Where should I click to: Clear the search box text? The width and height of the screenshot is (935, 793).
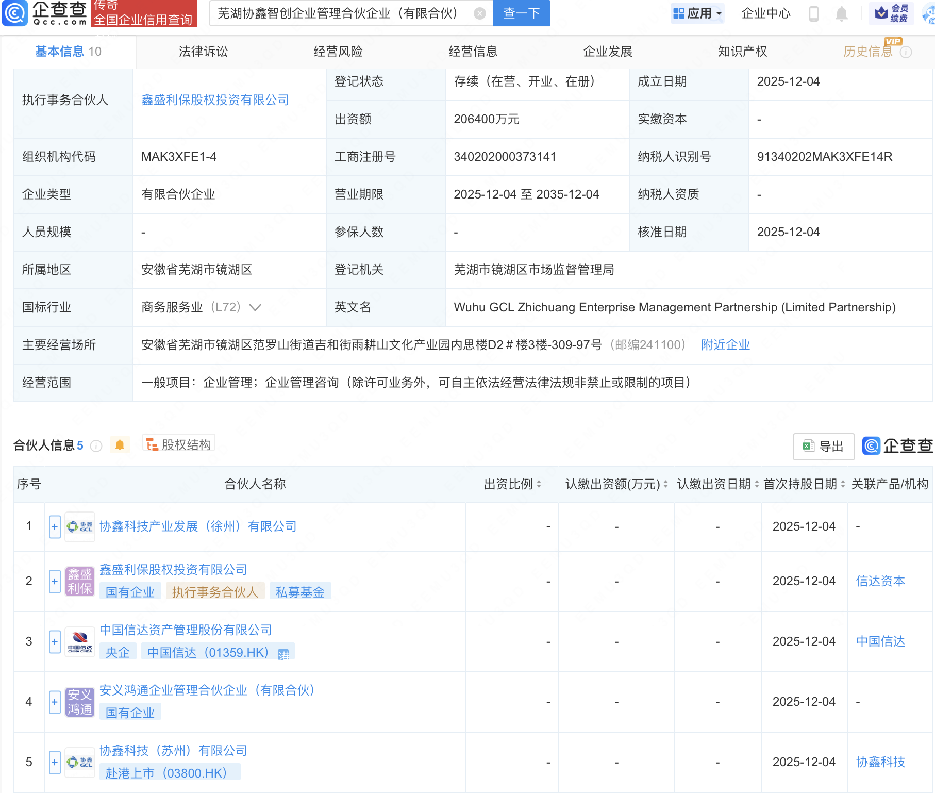(x=479, y=13)
